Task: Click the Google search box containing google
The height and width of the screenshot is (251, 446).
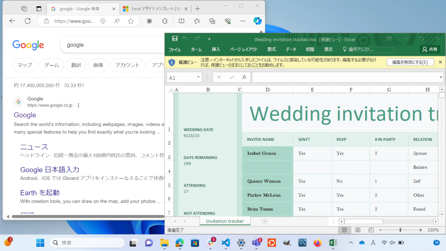Action: pyautogui.click(x=112, y=45)
